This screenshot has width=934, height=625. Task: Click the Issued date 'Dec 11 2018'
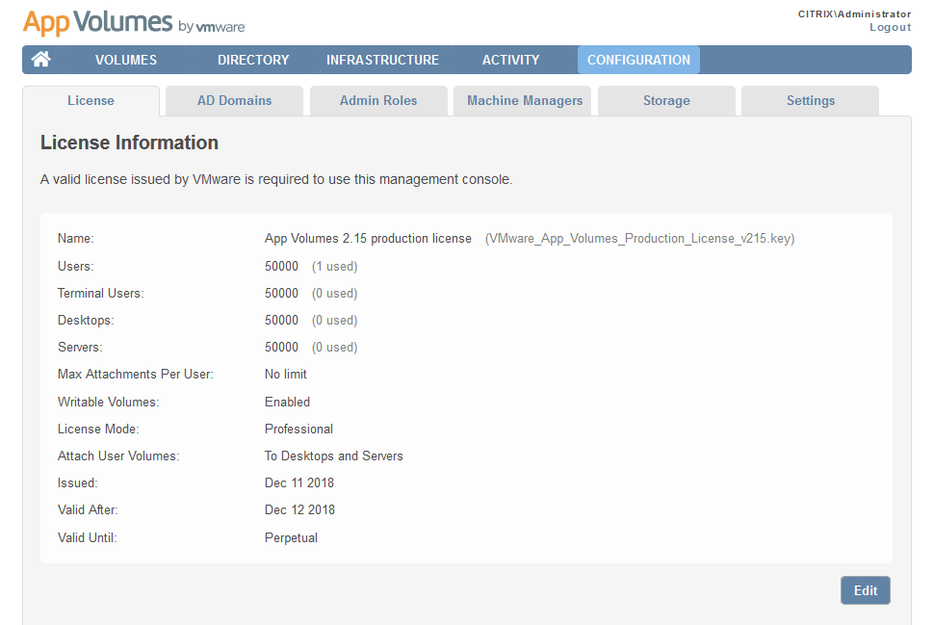tap(299, 483)
